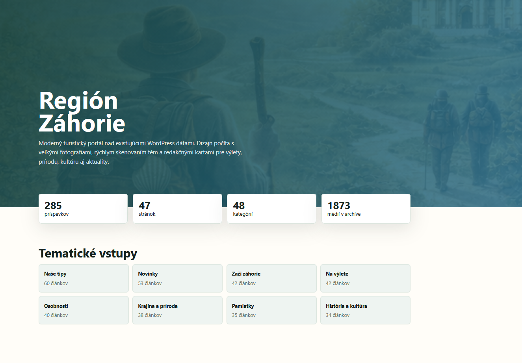Viewport: 522px width, 363px height.
Task: Click the Tematické vstupy section heading
Action: [x=88, y=253]
